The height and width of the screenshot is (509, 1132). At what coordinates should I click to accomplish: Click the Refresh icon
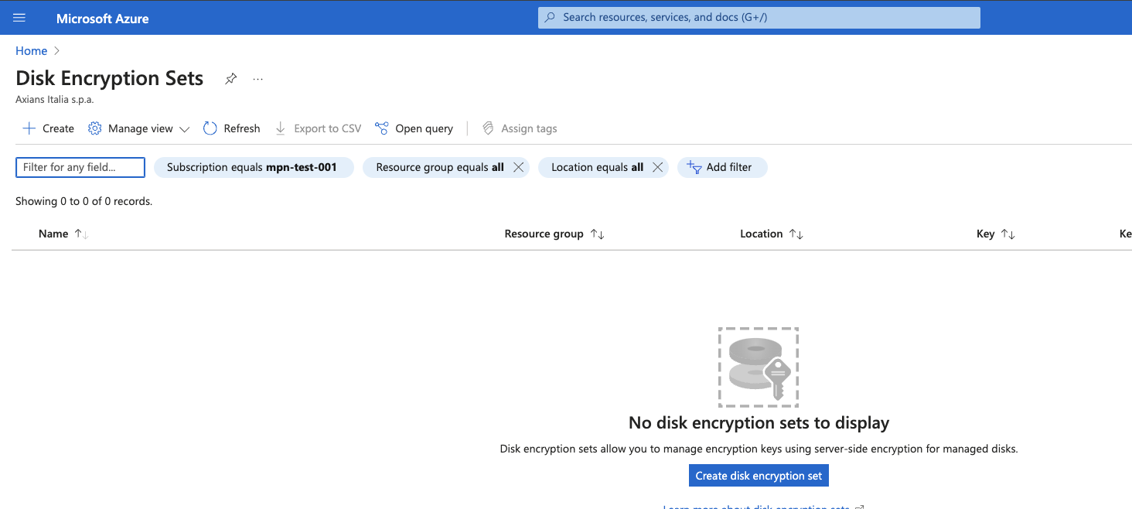click(x=210, y=128)
